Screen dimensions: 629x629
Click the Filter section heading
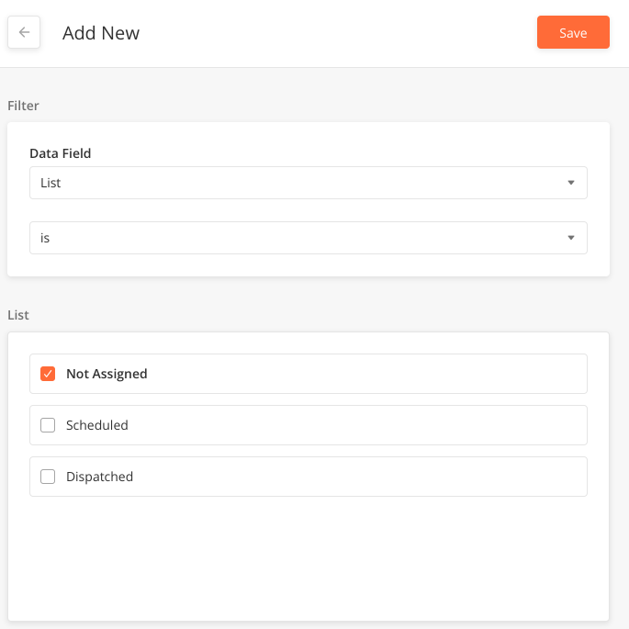23,106
